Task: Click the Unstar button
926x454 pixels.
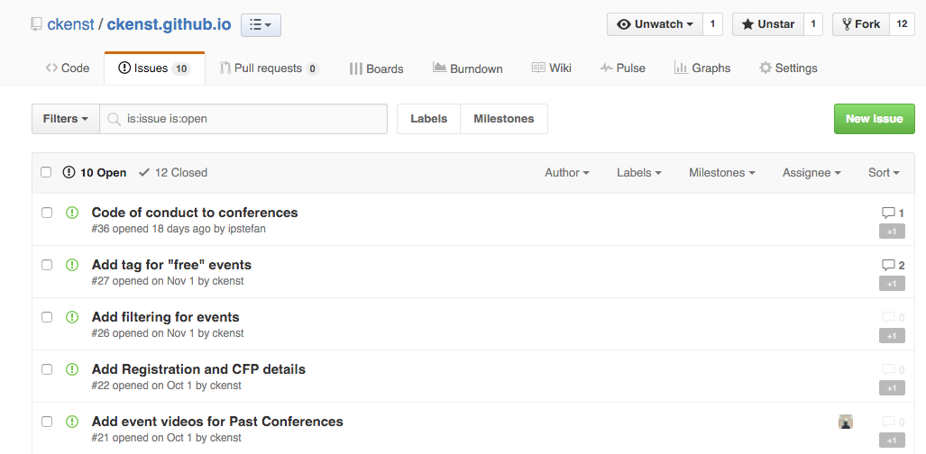Action: pyautogui.click(x=767, y=24)
